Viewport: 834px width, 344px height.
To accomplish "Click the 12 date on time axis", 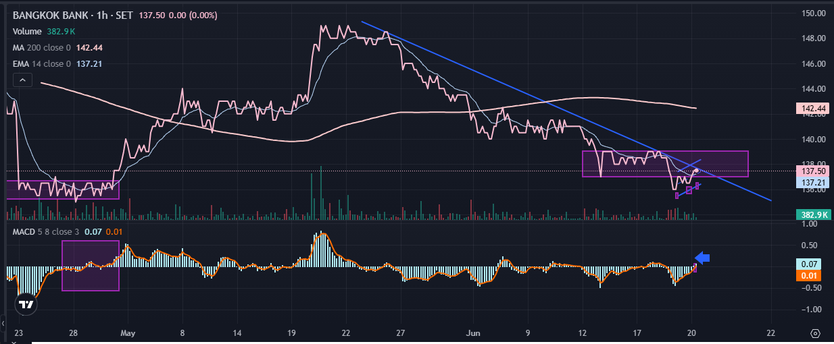I will 583,333.
